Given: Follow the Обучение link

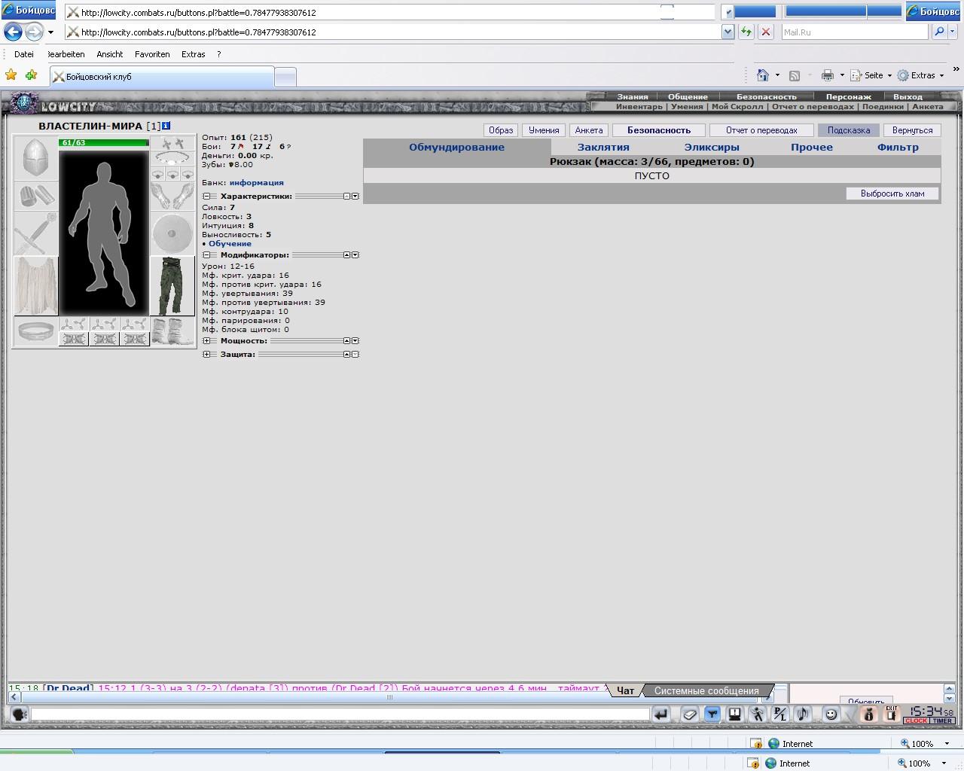Looking at the screenshot, I should [230, 244].
